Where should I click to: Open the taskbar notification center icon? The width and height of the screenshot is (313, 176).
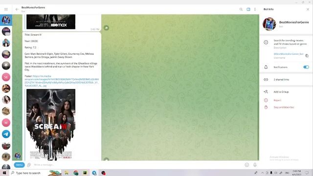point(307,173)
